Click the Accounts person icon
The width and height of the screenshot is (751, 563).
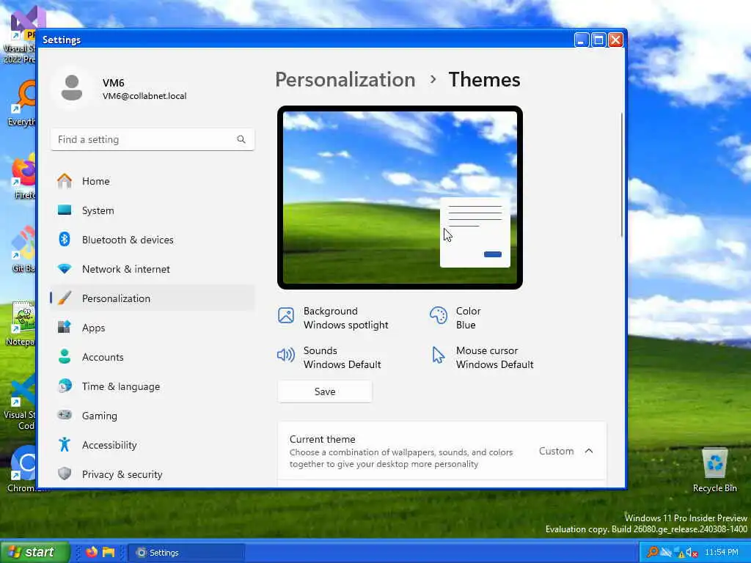pyautogui.click(x=65, y=357)
